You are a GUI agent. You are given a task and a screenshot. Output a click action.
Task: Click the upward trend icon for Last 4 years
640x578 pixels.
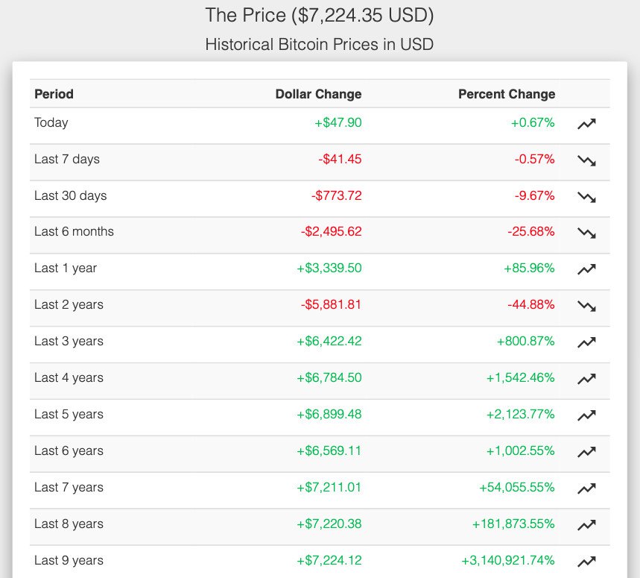click(x=586, y=379)
